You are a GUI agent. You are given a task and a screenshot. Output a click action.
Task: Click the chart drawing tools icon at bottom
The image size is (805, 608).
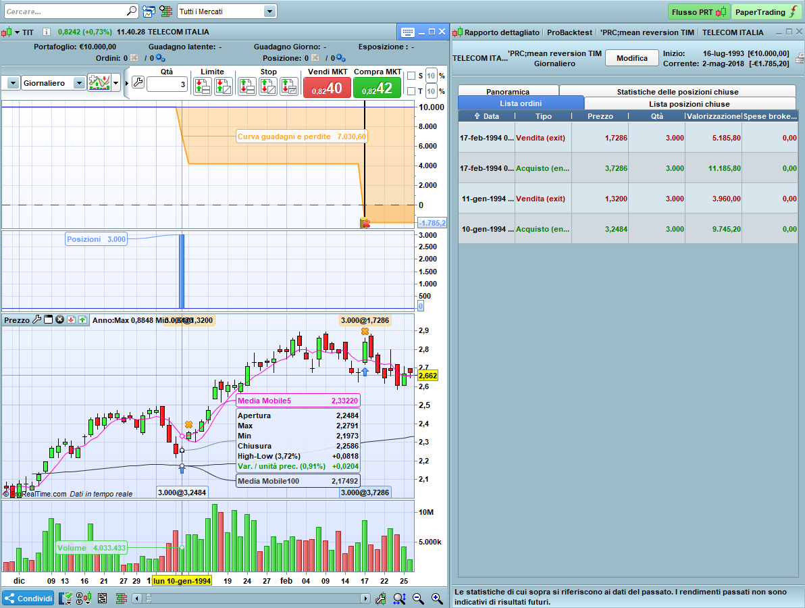[380, 599]
